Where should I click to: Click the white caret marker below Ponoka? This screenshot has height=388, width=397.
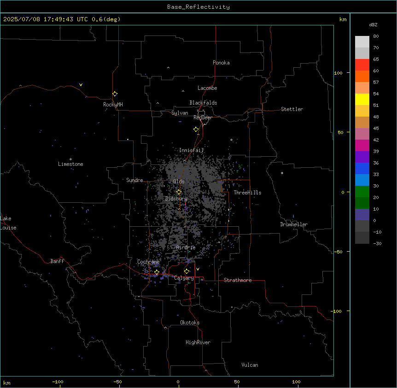coord(168,68)
